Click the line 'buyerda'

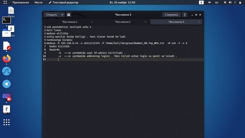(x=54, y=49)
